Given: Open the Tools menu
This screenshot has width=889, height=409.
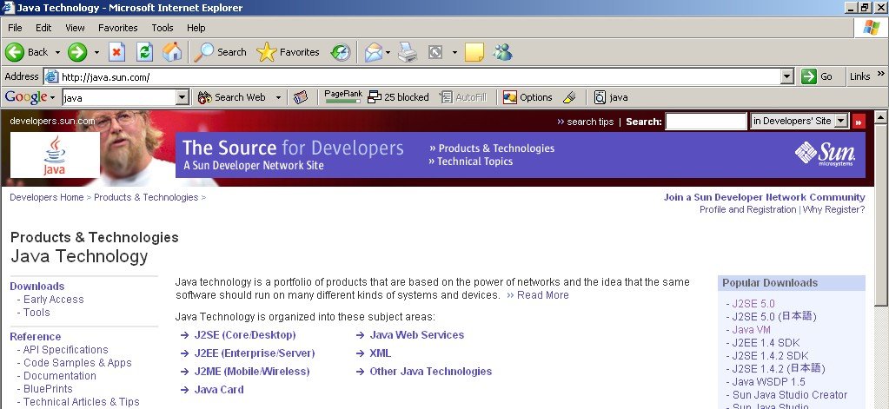Looking at the screenshot, I should (163, 28).
